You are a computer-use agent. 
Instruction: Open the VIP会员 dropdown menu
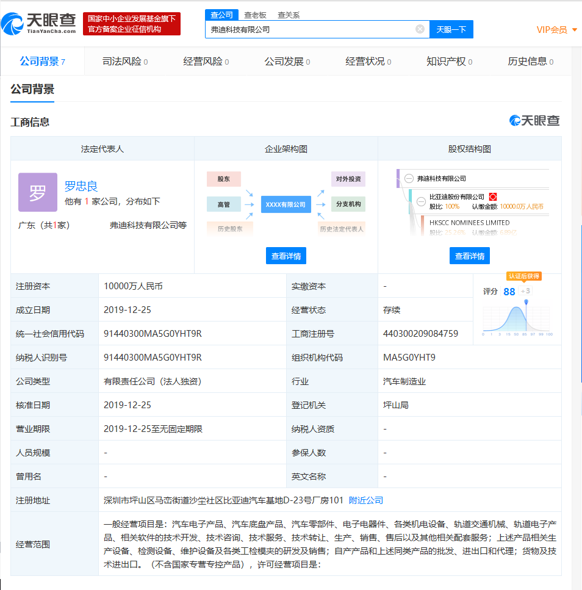[556, 30]
